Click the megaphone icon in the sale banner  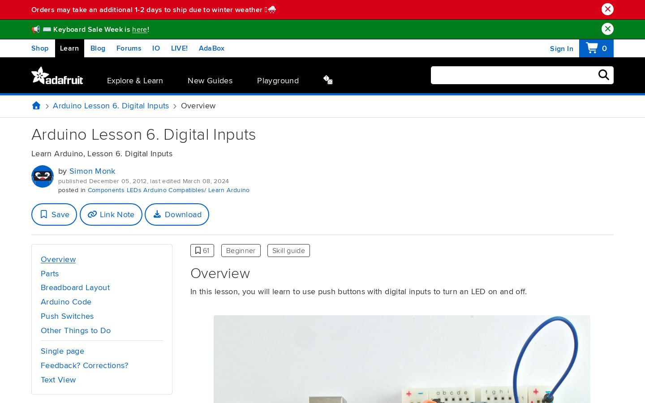(x=36, y=30)
